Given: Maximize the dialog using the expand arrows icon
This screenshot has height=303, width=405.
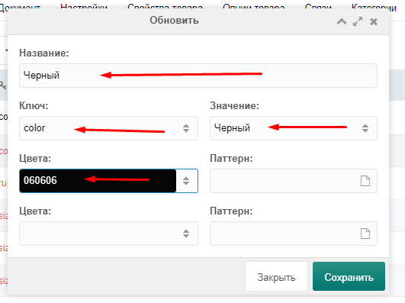Looking at the screenshot, I should point(358,21).
